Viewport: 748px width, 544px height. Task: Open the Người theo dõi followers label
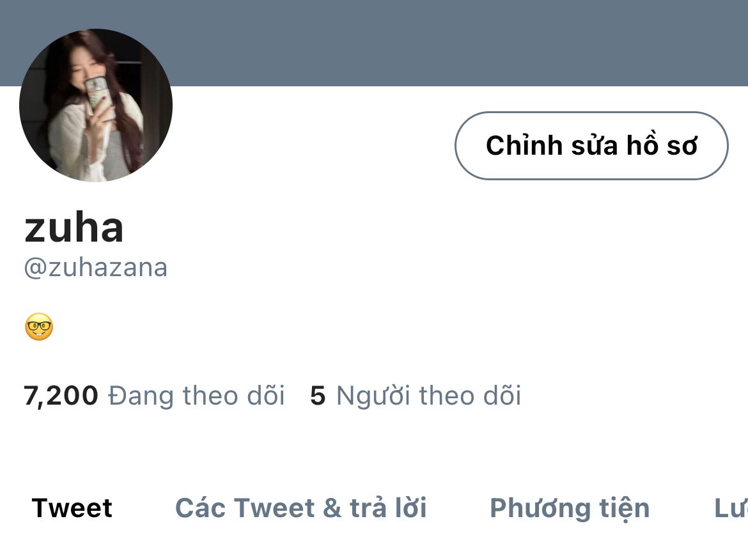[429, 396]
